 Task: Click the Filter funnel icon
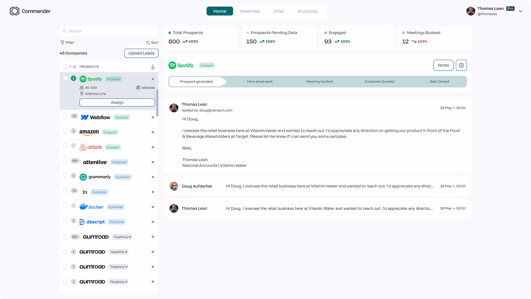[x=62, y=43]
